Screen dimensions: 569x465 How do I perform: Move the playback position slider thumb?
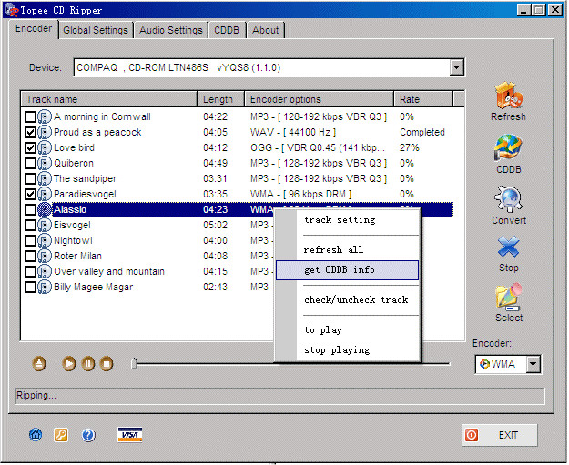pos(134,363)
